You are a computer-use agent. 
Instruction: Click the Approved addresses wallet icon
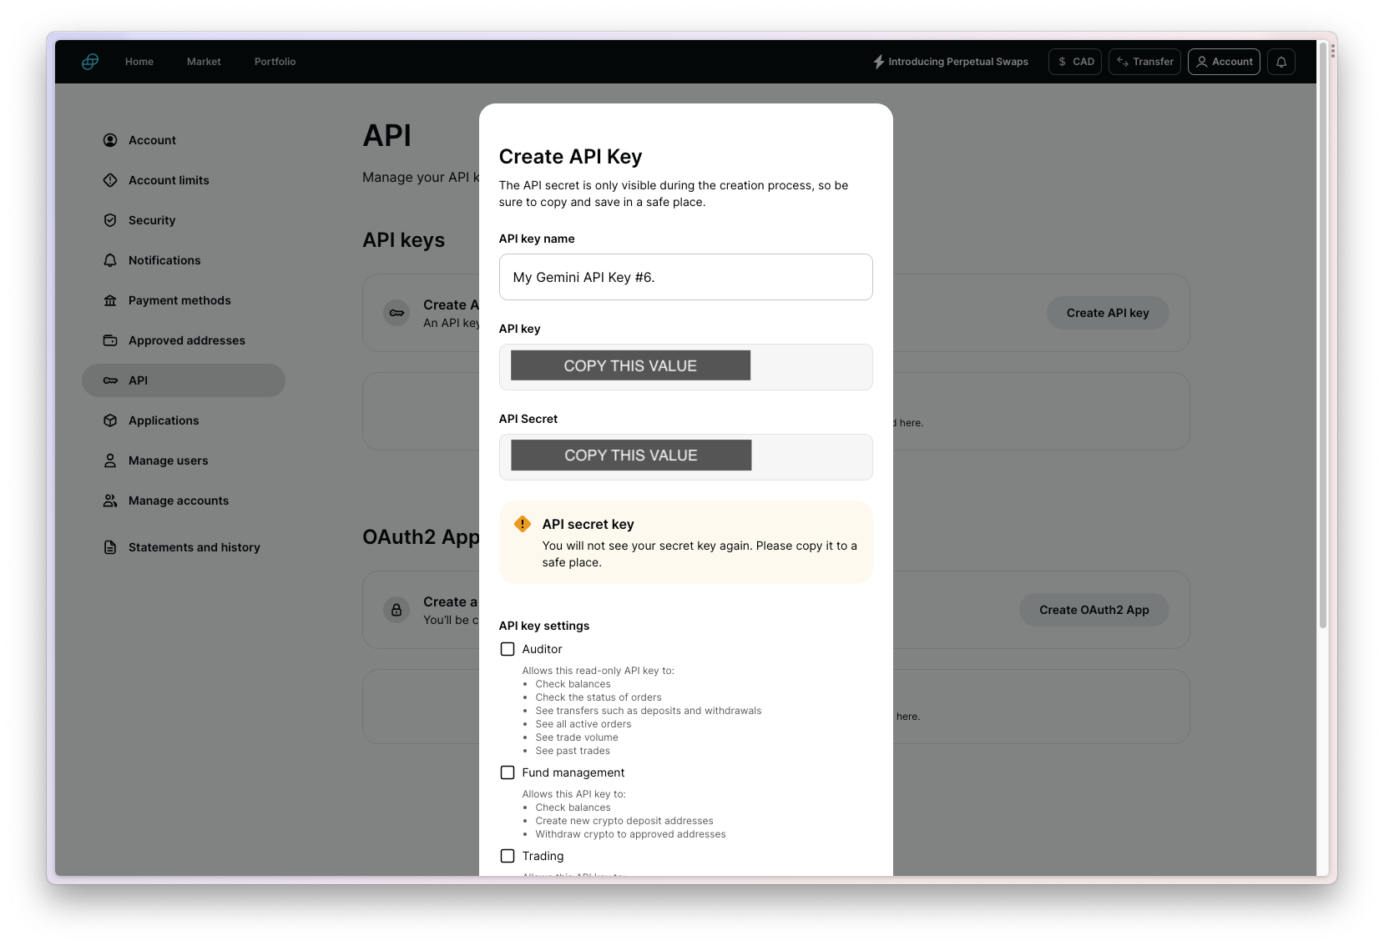(x=110, y=340)
